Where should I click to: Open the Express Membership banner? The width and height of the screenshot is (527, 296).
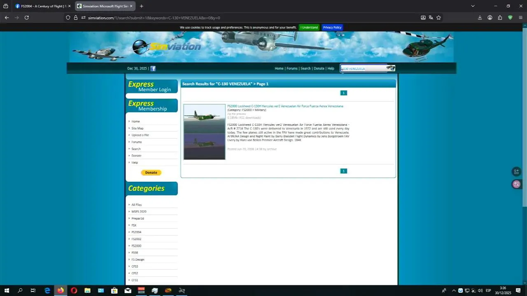152,106
